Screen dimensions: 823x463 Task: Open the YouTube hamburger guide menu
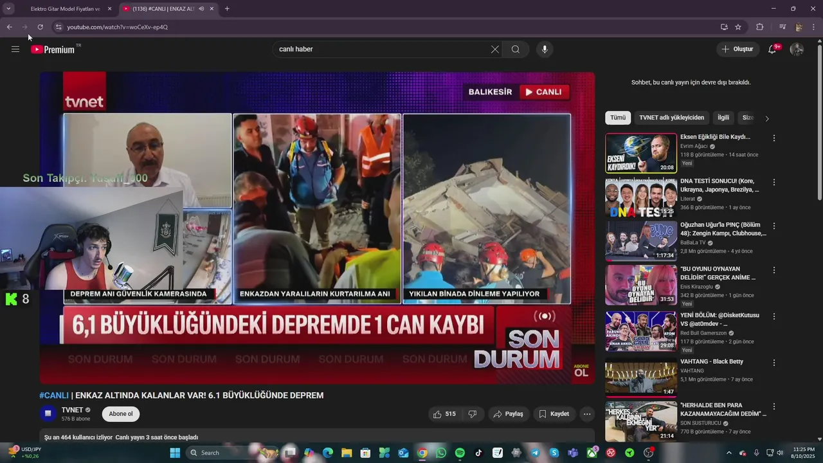click(15, 49)
